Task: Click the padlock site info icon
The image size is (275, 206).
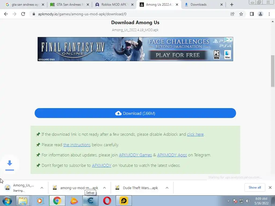Action: click(x=34, y=14)
